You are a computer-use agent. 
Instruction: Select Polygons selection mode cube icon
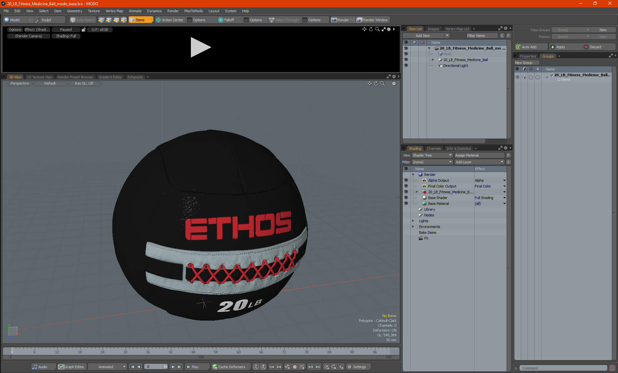coord(116,20)
